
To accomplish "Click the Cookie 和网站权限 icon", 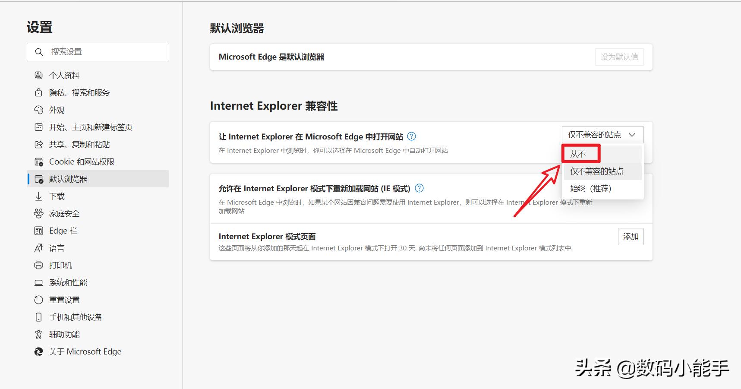I will coord(39,161).
